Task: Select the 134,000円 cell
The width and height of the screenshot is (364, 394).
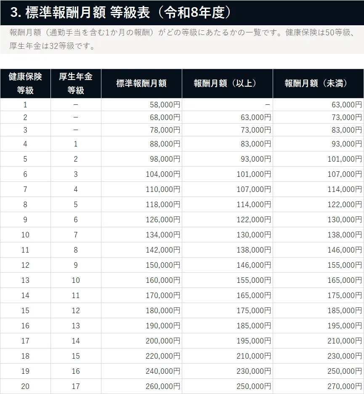Action: [x=141, y=235]
